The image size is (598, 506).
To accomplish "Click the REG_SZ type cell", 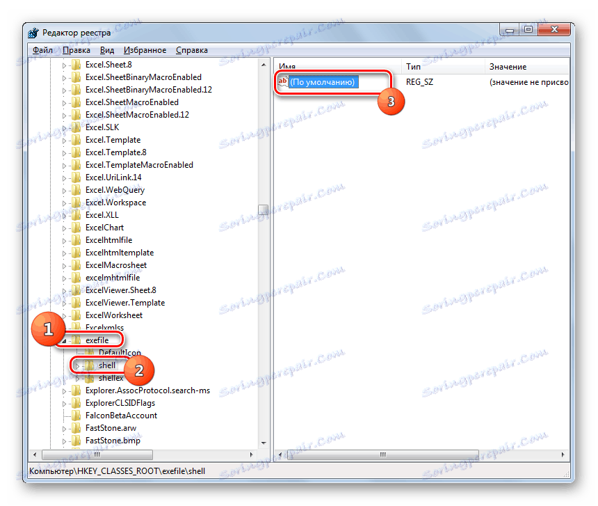I will coord(419,82).
